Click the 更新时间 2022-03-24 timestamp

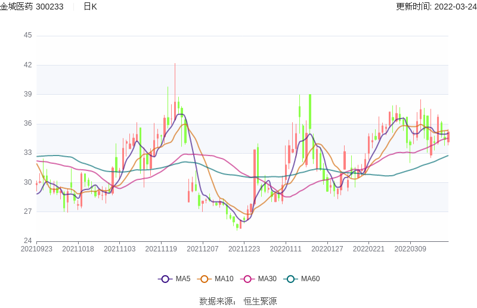436,7
